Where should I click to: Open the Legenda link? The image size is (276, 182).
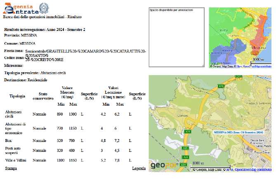pos(139,169)
